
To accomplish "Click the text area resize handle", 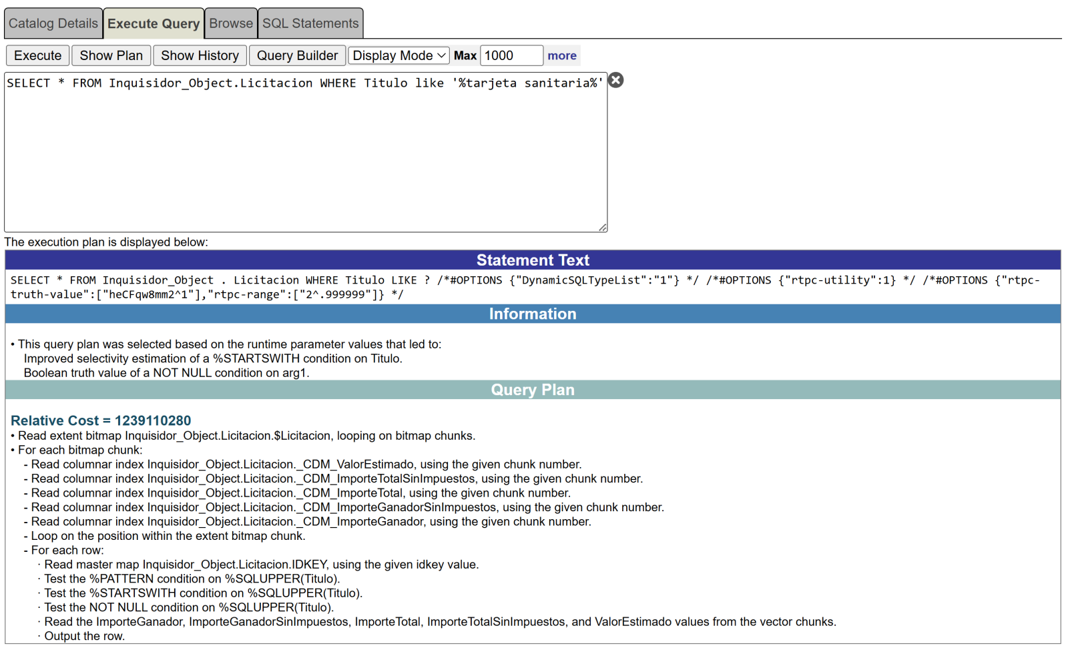I will click(x=603, y=228).
